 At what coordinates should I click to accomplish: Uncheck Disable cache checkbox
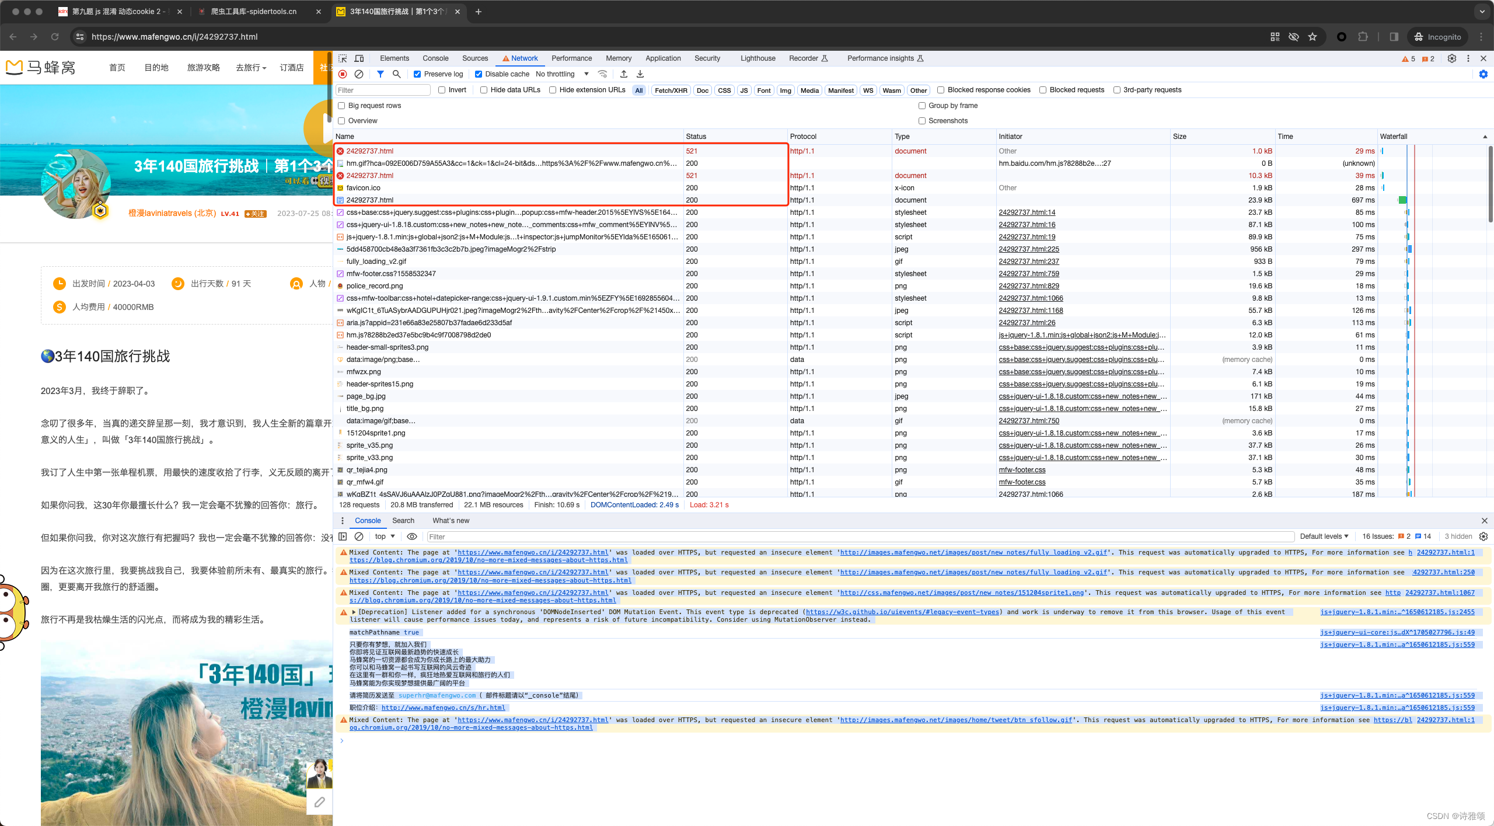tap(479, 74)
